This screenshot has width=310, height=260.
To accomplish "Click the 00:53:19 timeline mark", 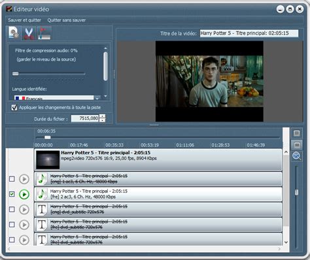I will point(150,145).
